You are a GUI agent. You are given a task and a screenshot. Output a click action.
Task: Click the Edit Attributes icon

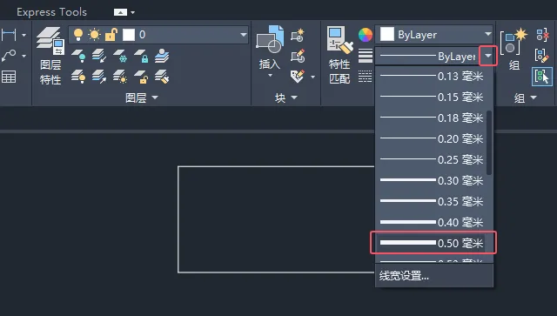point(298,77)
